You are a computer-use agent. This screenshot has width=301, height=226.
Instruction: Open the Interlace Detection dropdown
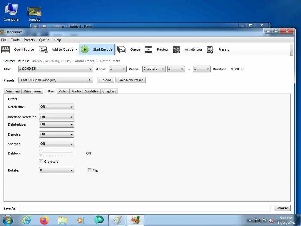point(57,117)
